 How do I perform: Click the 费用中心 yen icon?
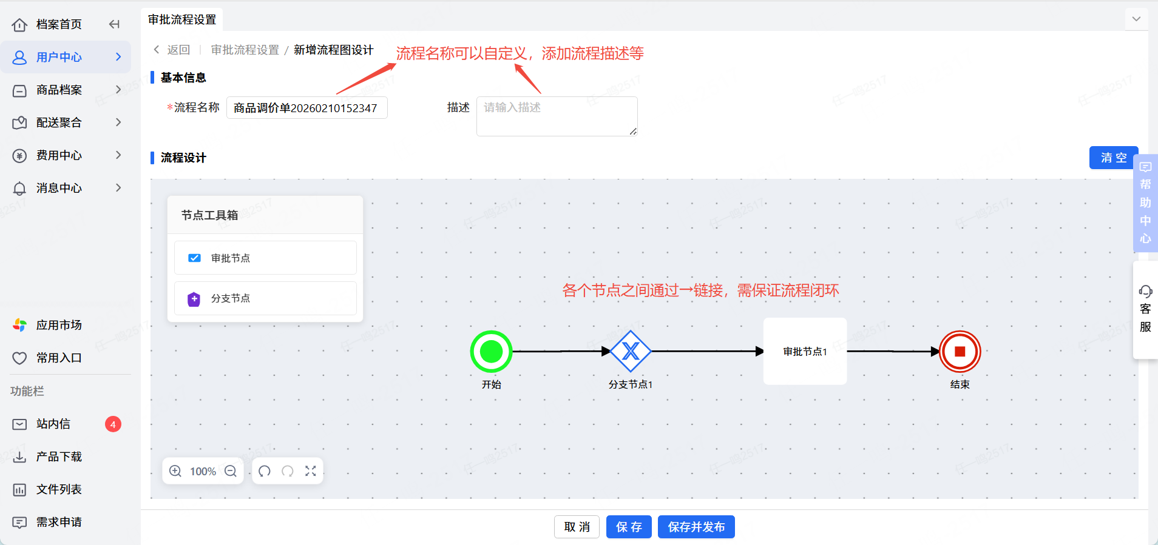pos(19,156)
